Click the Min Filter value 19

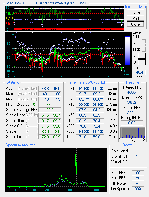tap(55, 99)
